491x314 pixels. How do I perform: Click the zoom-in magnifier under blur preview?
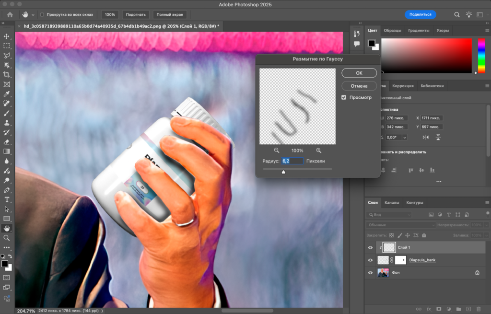(x=318, y=151)
